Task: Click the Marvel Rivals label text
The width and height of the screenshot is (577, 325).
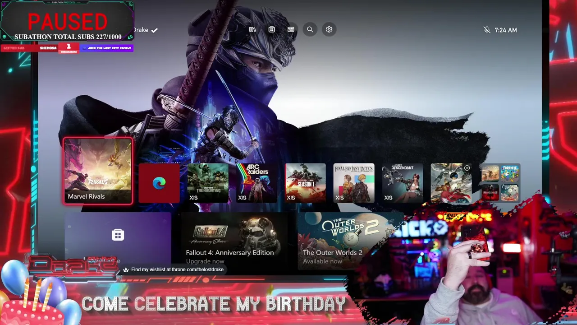Action: pos(86,196)
